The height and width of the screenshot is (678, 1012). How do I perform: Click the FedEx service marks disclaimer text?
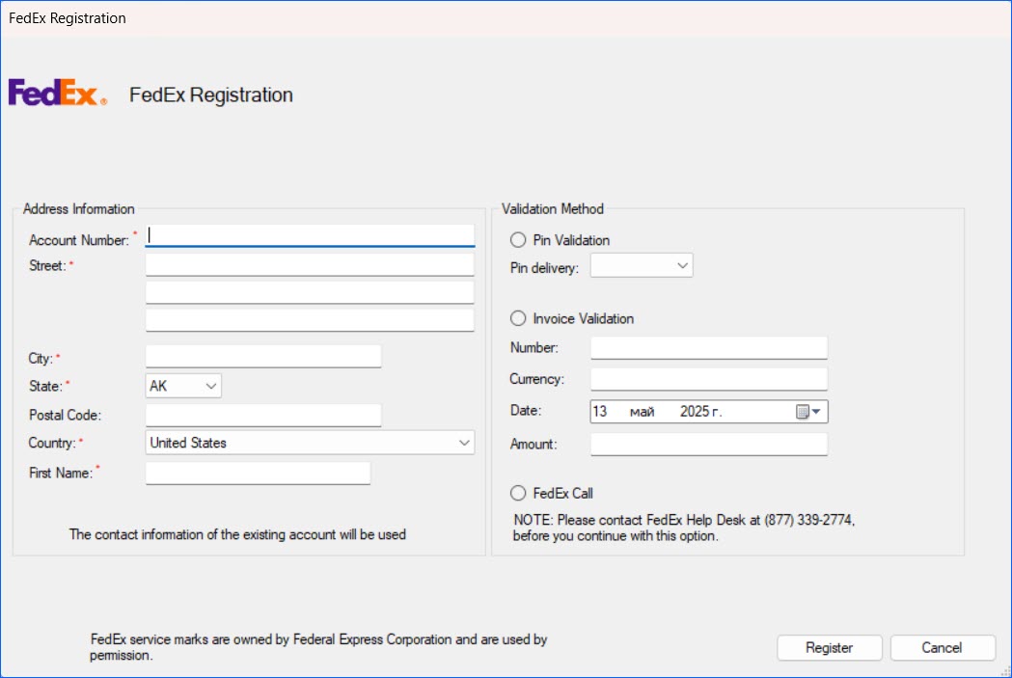(318, 647)
